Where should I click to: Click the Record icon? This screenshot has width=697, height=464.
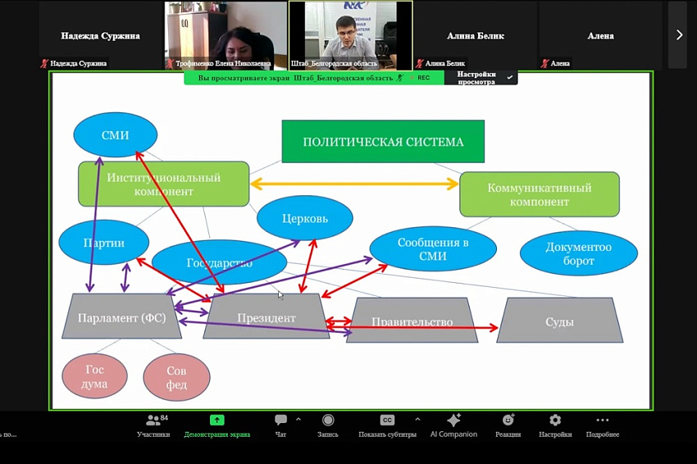328,421
